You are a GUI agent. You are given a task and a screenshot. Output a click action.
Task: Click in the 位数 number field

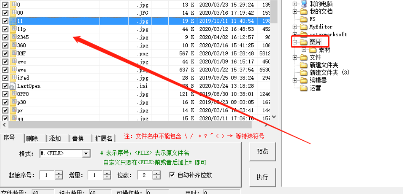click(145, 175)
